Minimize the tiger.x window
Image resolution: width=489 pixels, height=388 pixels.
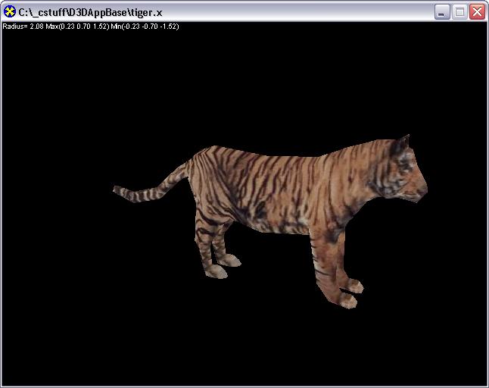tap(442, 12)
